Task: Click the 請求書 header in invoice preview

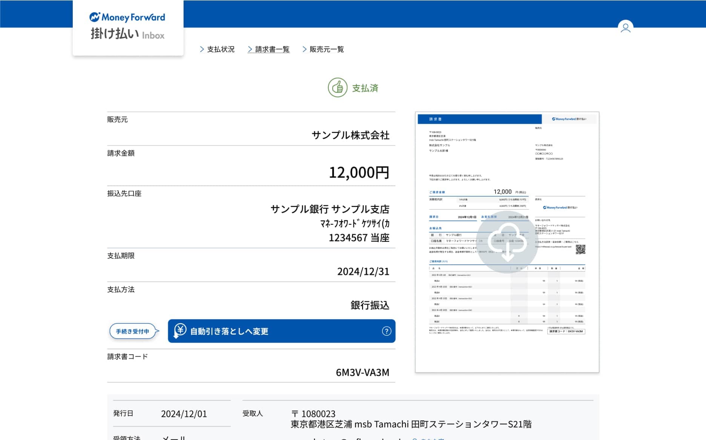Action: tap(435, 119)
